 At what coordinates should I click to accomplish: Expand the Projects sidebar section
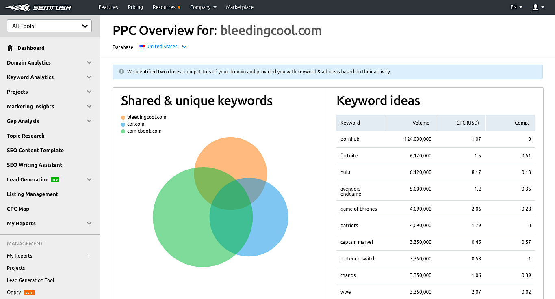pyautogui.click(x=89, y=92)
